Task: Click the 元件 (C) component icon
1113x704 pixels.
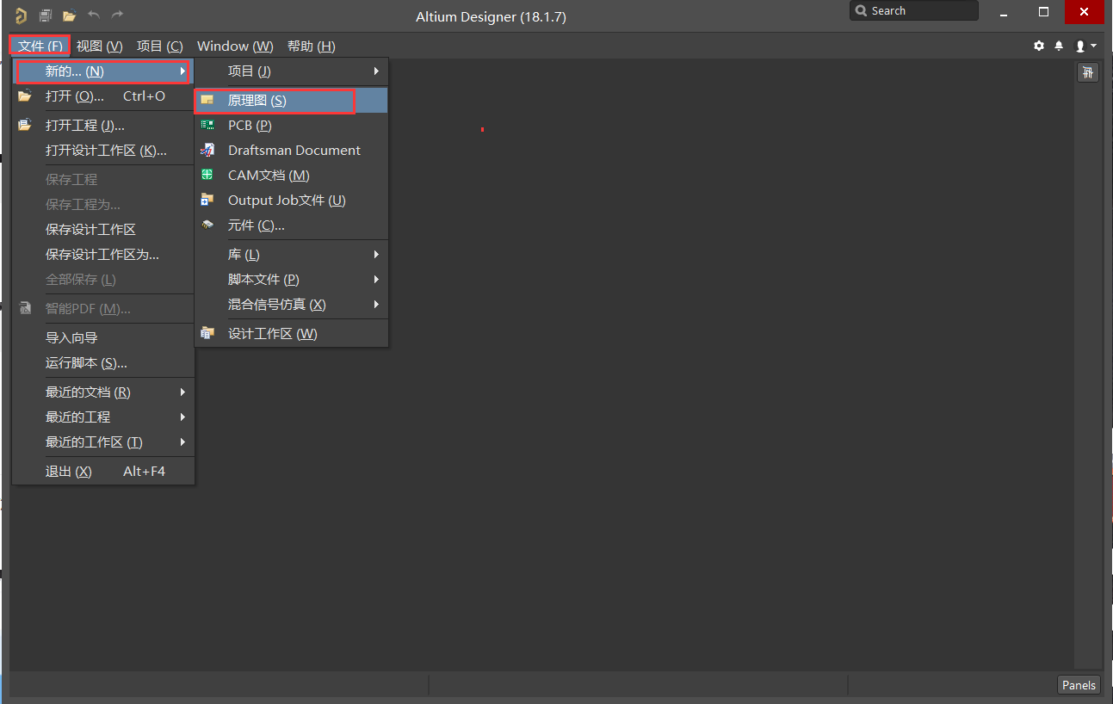Action: (x=207, y=225)
